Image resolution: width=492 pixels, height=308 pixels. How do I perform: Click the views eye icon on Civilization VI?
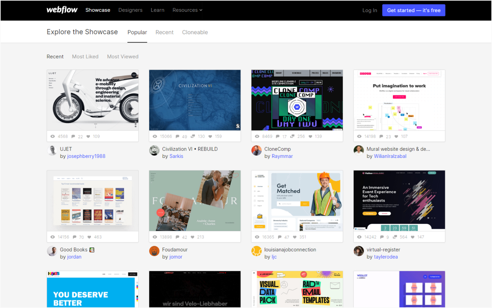click(x=155, y=136)
